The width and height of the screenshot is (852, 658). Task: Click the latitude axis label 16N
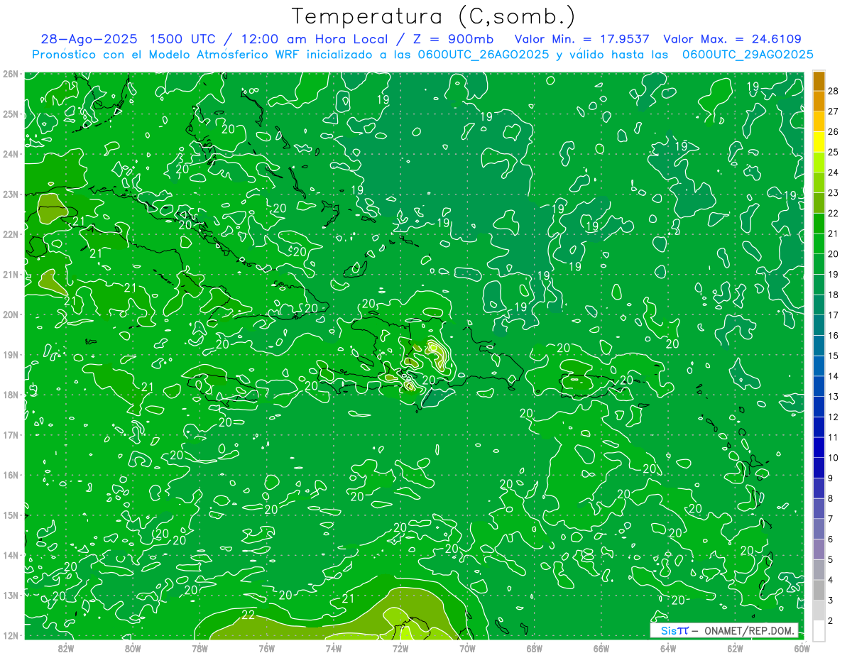click(x=9, y=475)
